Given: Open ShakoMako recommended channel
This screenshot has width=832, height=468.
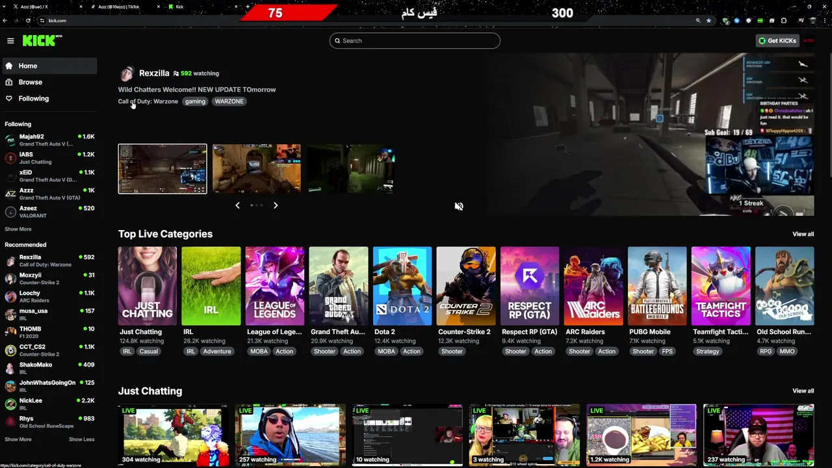Looking at the screenshot, I should (49, 368).
